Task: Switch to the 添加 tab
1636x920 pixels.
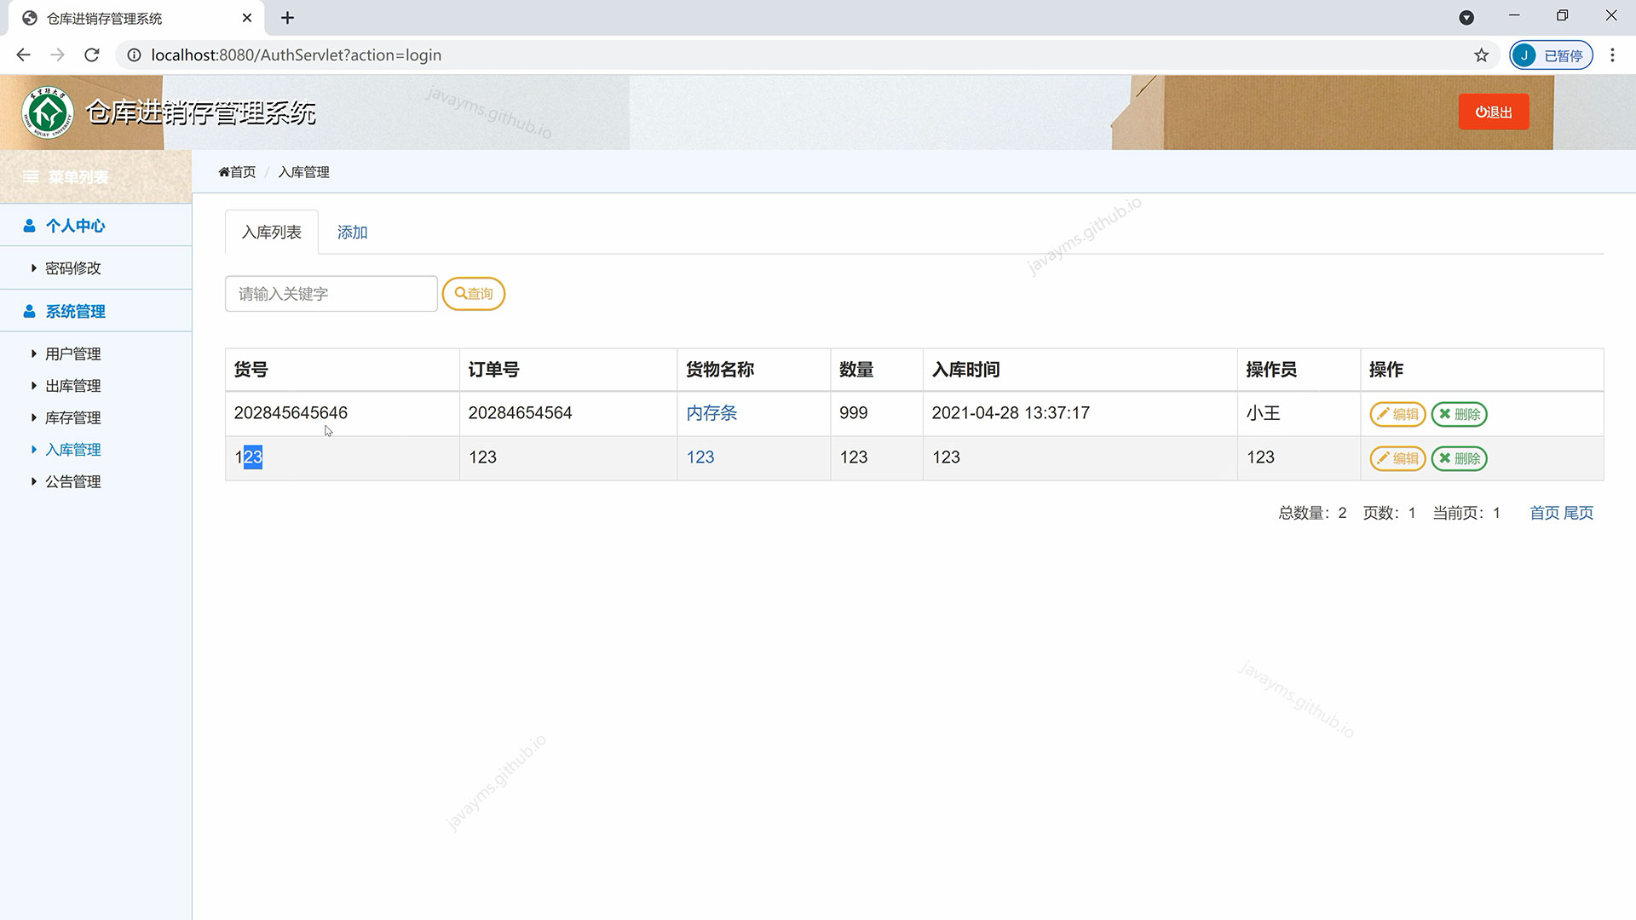Action: coord(352,233)
